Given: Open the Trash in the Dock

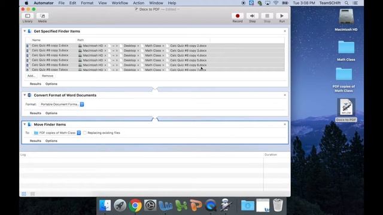Looking at the screenshot, I should click(x=278, y=205).
